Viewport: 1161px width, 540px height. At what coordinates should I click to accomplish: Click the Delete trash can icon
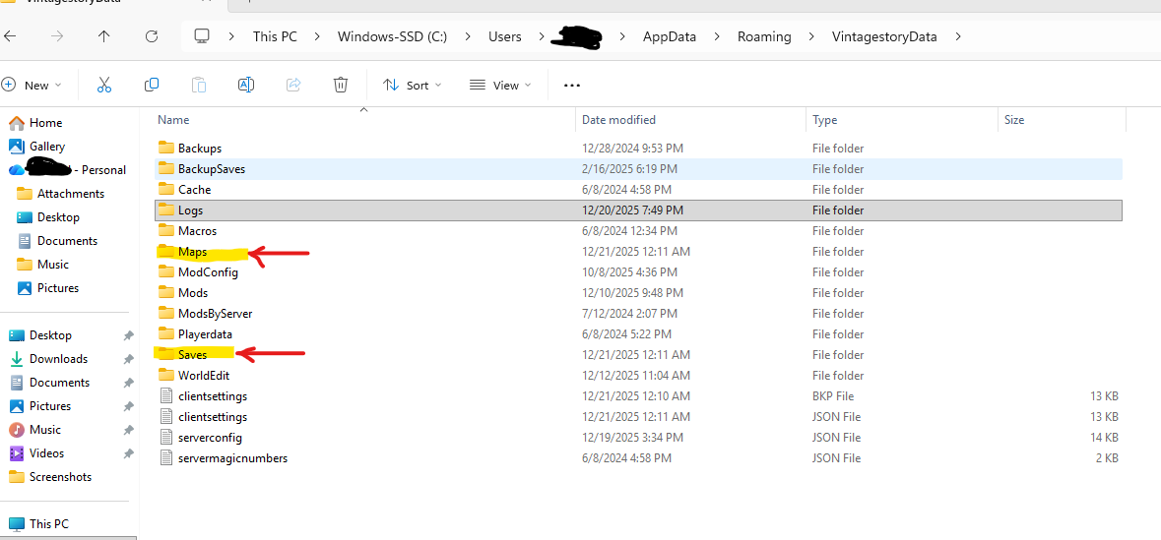341,86
